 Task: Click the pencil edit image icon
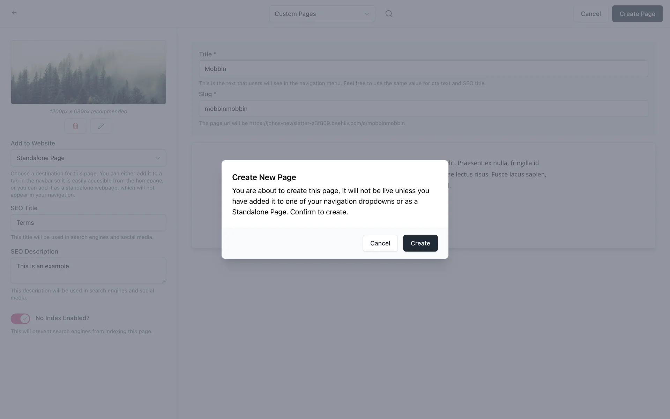(x=101, y=126)
